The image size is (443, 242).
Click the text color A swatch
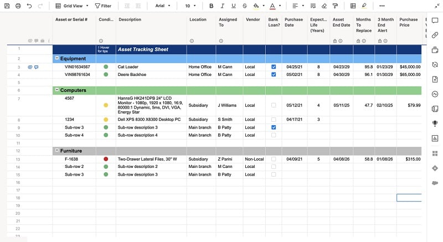tap(272, 6)
